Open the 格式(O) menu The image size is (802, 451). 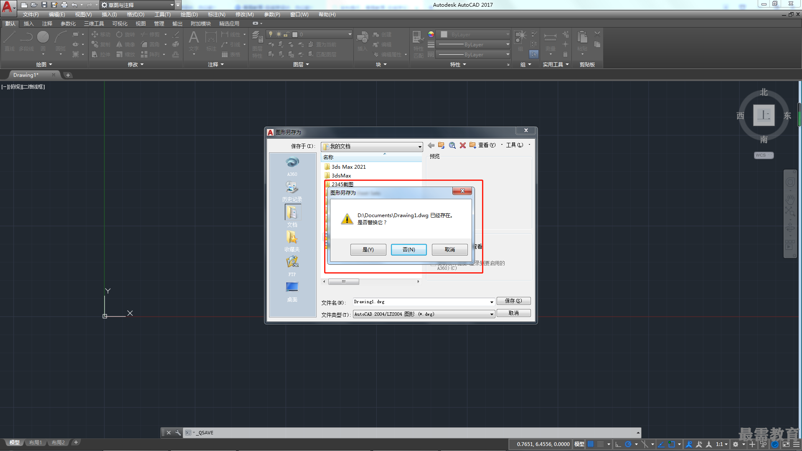tap(135, 15)
